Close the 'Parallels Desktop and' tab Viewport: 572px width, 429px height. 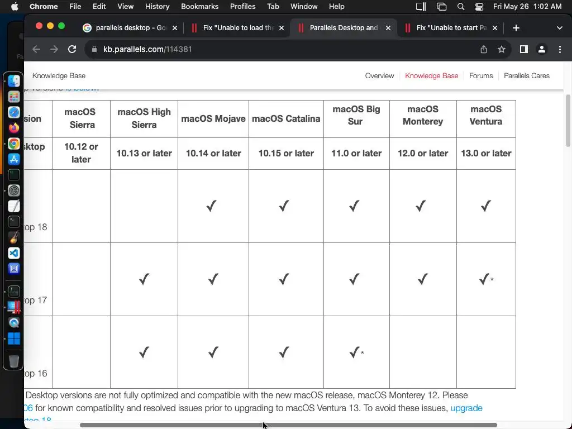coord(388,28)
